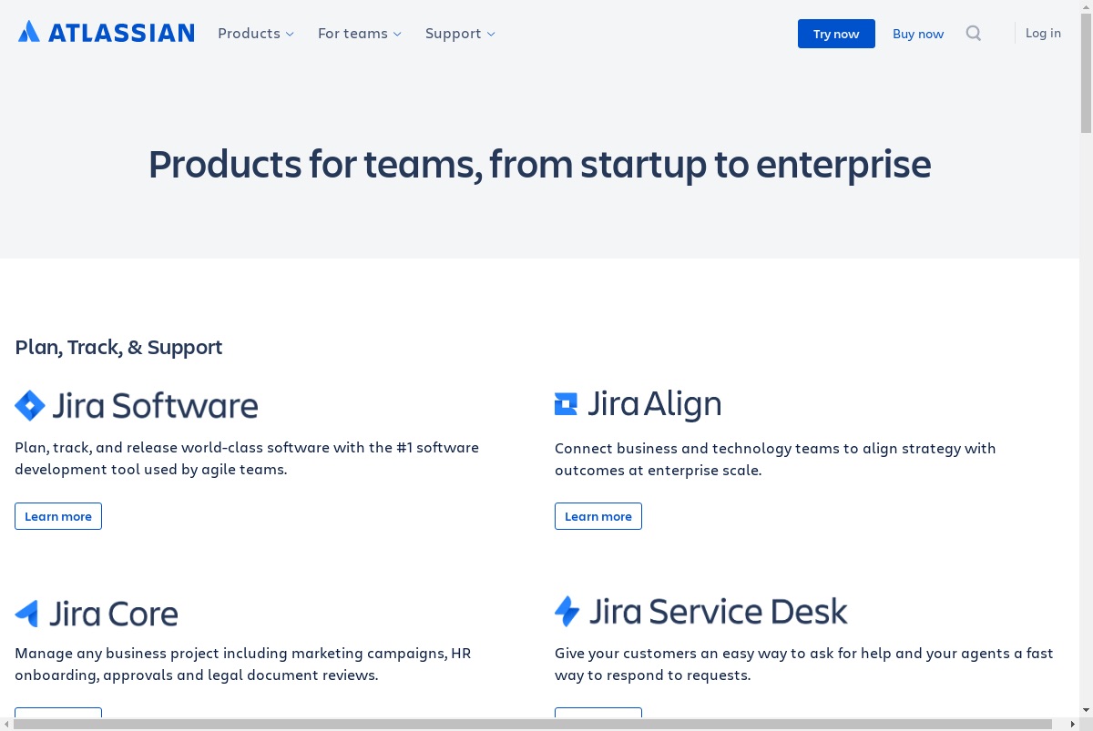Click the Jira Core description about business projects
The width and height of the screenshot is (1093, 731).
(x=242, y=665)
